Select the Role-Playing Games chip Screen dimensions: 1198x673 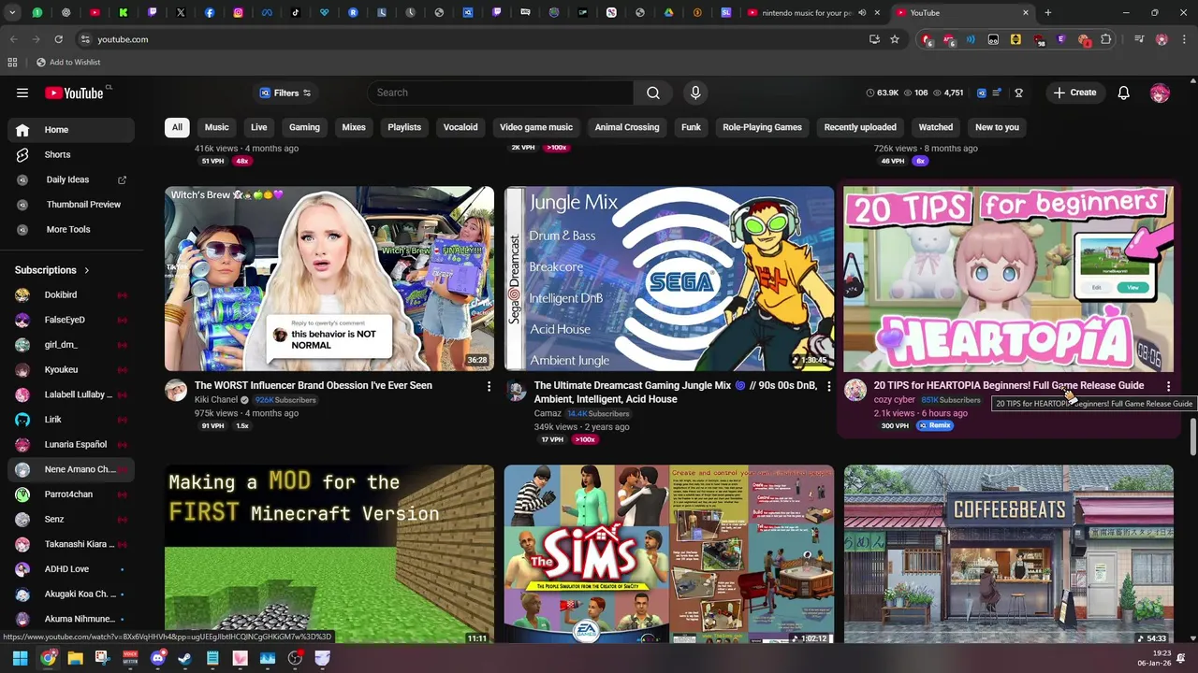[762, 127]
